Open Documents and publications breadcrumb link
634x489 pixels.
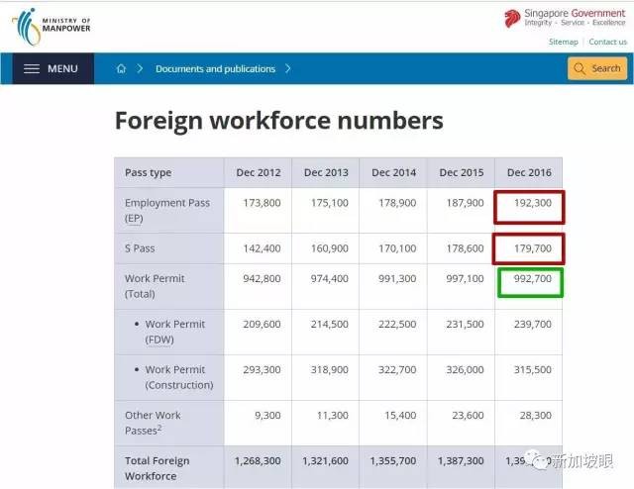(215, 69)
